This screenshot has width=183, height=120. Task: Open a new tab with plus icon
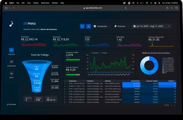(172, 8)
